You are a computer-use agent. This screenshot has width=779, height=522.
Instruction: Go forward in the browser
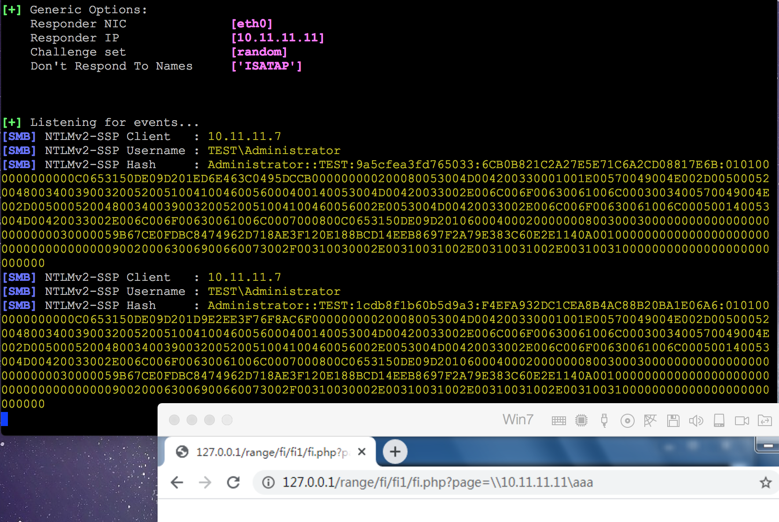tap(205, 482)
